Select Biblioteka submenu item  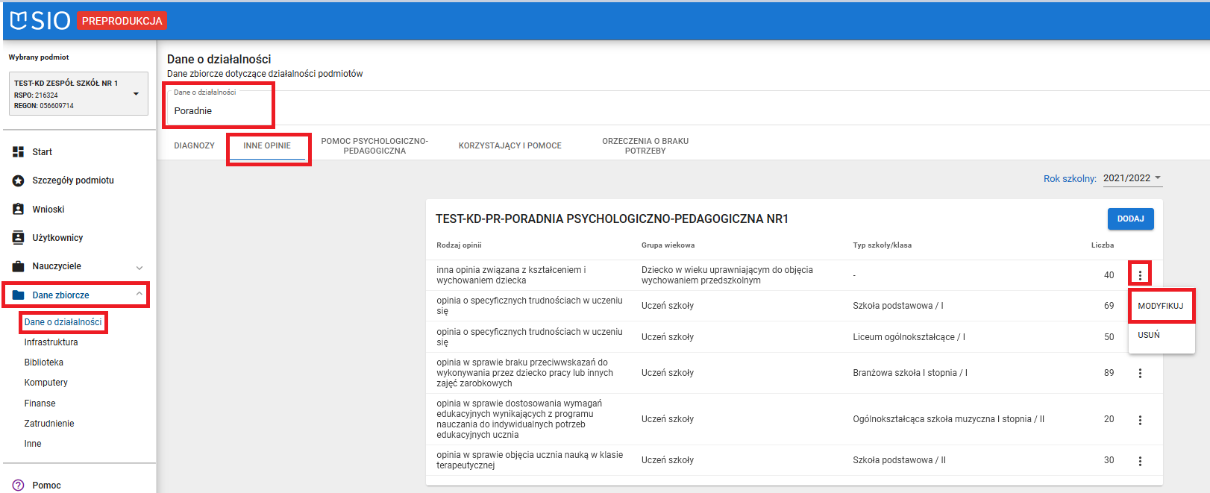(x=43, y=362)
